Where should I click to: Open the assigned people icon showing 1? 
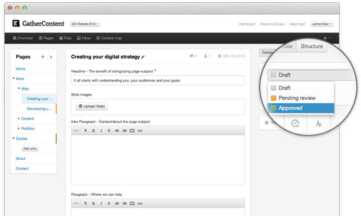point(207,56)
